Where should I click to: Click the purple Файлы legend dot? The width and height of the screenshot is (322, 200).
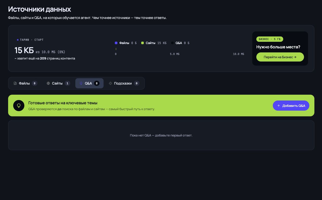coord(116,43)
